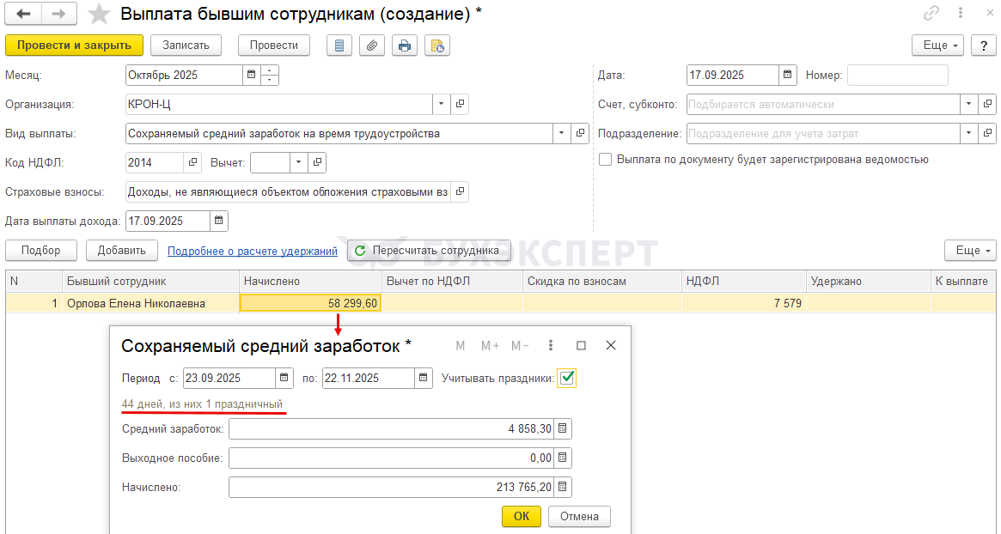Viewport: 1001px width, 534px height.
Task: Add document to favorites with star icon
Action: pos(99,14)
